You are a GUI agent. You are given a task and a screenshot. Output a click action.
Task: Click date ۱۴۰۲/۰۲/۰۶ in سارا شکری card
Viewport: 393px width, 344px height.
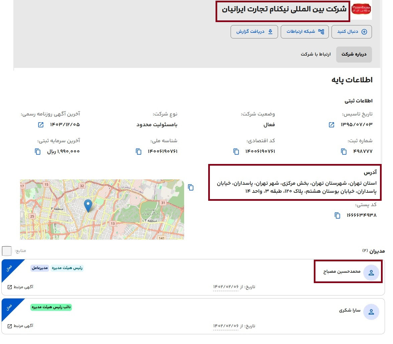tap(226, 326)
